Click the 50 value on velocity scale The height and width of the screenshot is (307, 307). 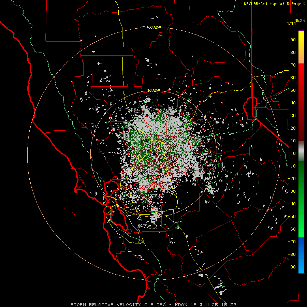(293, 90)
